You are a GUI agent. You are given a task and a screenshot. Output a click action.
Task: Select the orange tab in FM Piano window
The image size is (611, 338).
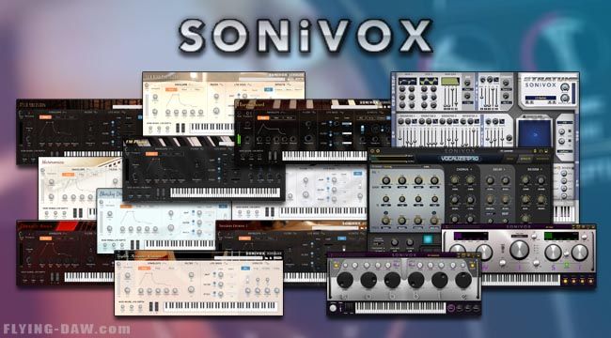click(151, 154)
